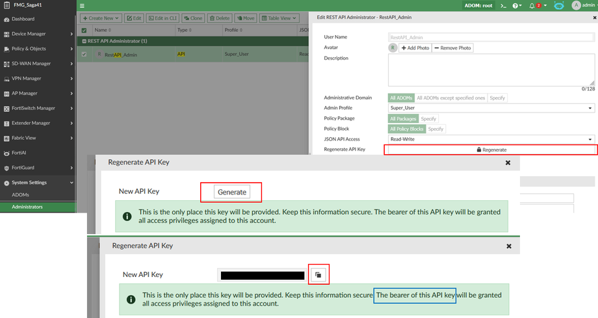Open the CLI console icon
598x318 pixels.
pyautogui.click(x=503, y=6)
